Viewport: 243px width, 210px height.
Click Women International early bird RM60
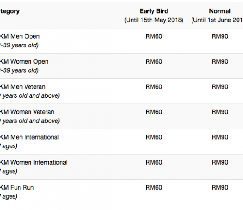pyautogui.click(x=154, y=162)
